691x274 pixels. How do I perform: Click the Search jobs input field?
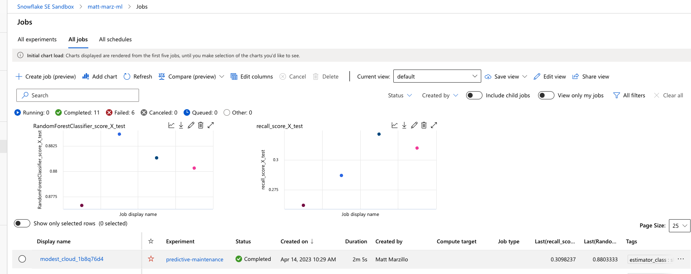(78, 95)
